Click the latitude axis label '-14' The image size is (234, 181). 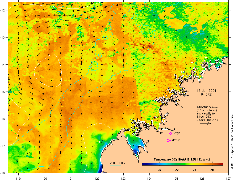click(x=3, y=64)
